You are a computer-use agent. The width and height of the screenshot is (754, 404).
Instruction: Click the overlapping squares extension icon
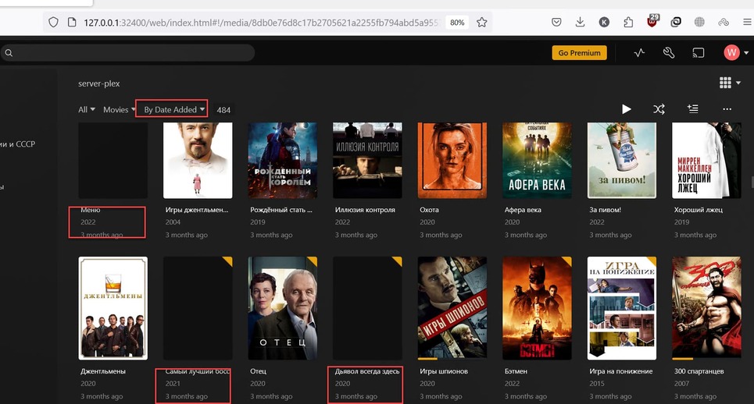pos(676,22)
